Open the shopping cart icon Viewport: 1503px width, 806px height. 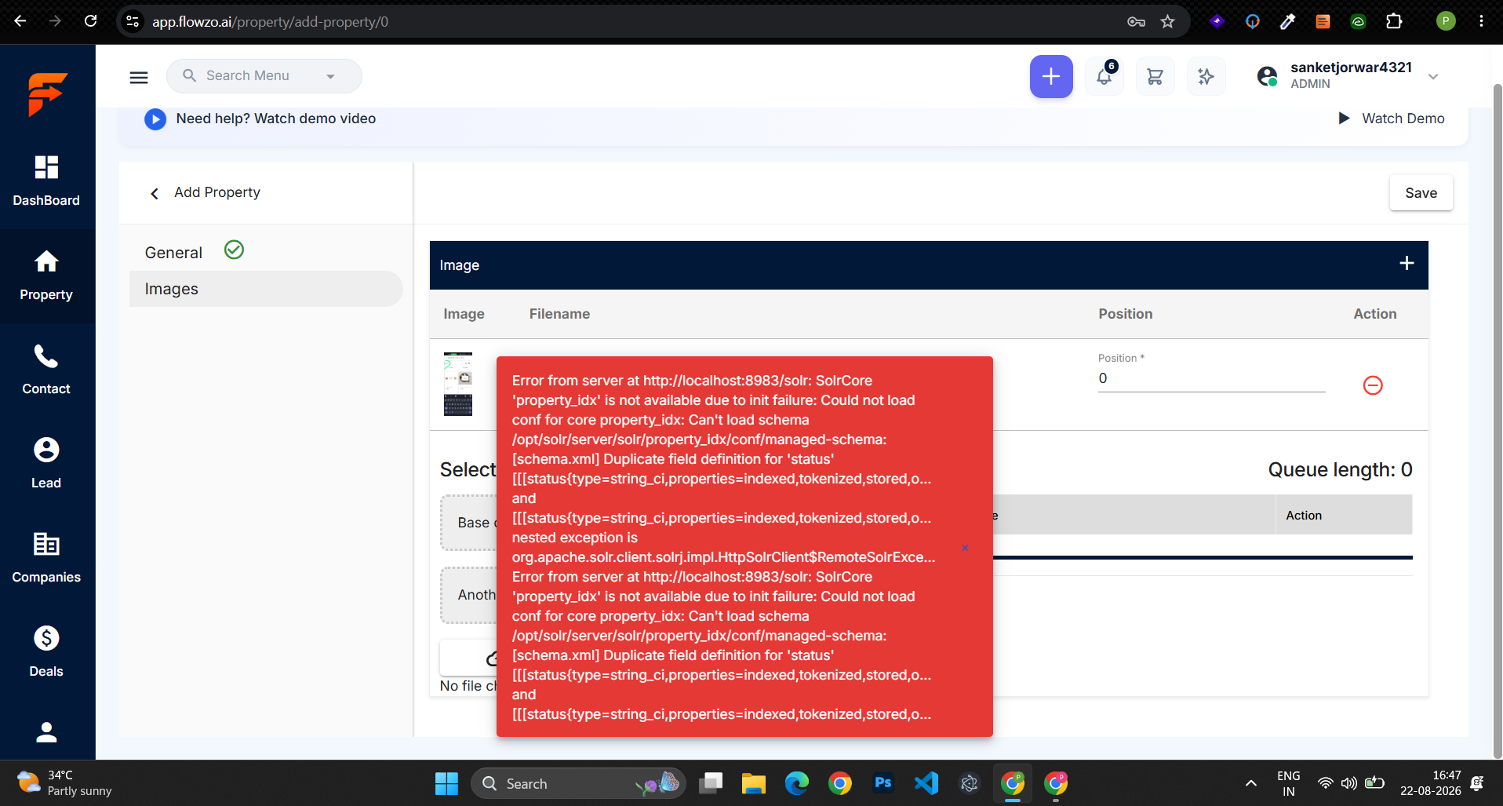click(1155, 76)
